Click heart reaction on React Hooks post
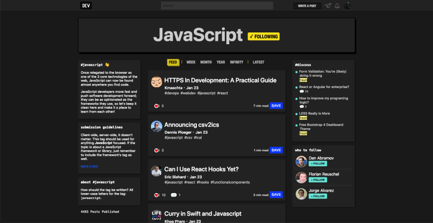This screenshot has width=433, height=223. tap(157, 195)
